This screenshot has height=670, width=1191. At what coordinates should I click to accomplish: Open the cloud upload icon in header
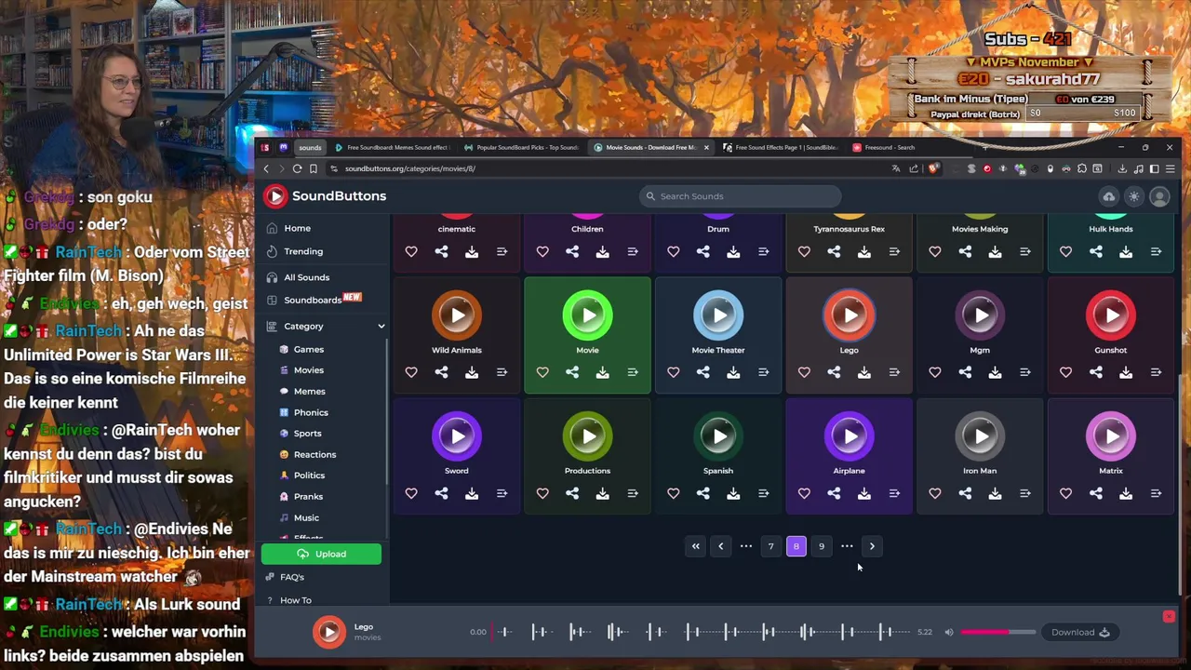click(x=1109, y=196)
